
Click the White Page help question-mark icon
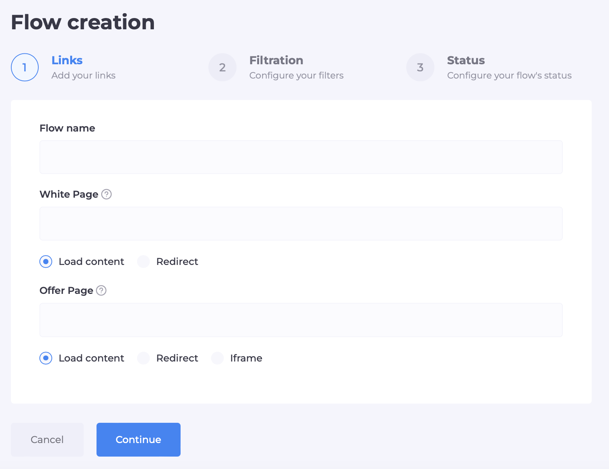(x=107, y=194)
